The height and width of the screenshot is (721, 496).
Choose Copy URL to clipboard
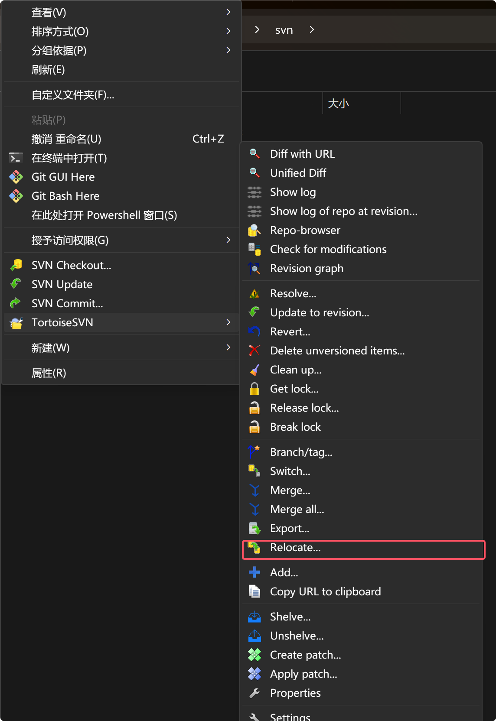[x=361, y=591]
